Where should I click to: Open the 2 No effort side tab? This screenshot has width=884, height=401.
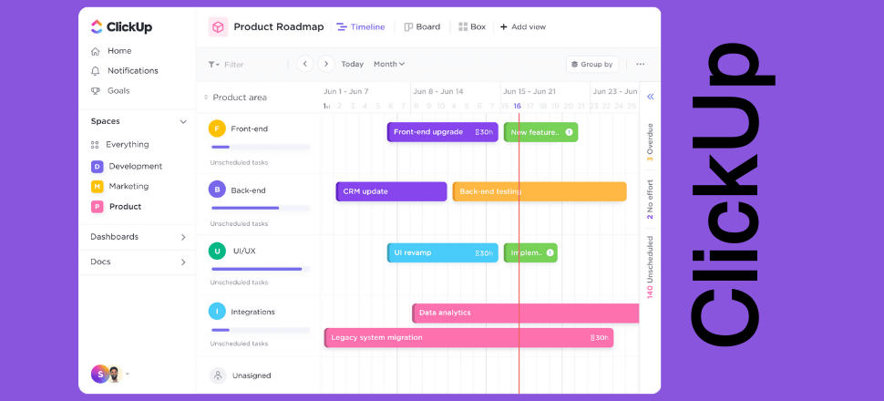650,199
